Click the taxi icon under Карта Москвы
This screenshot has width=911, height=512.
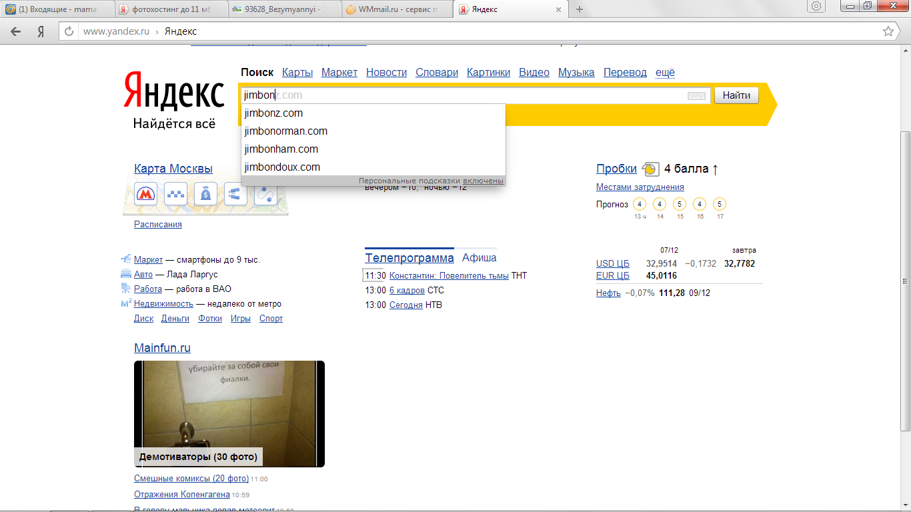pos(175,193)
